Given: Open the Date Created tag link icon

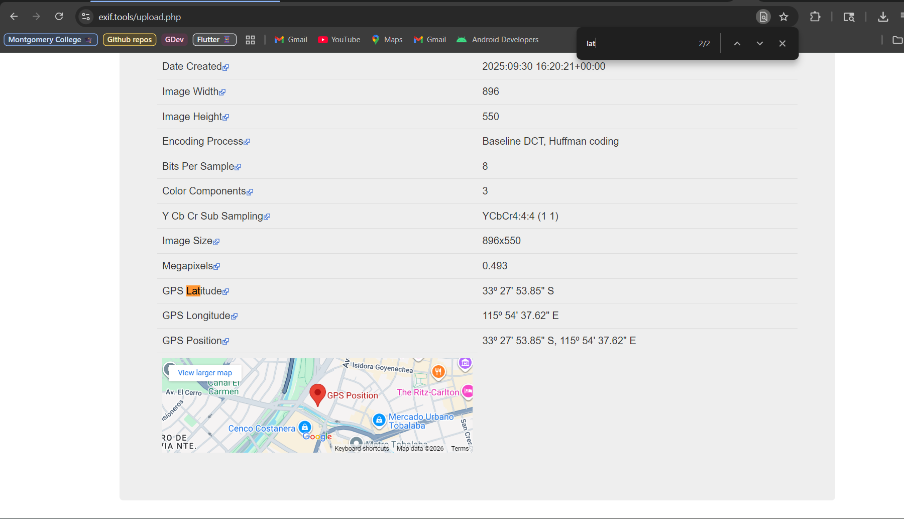Looking at the screenshot, I should coord(226,67).
